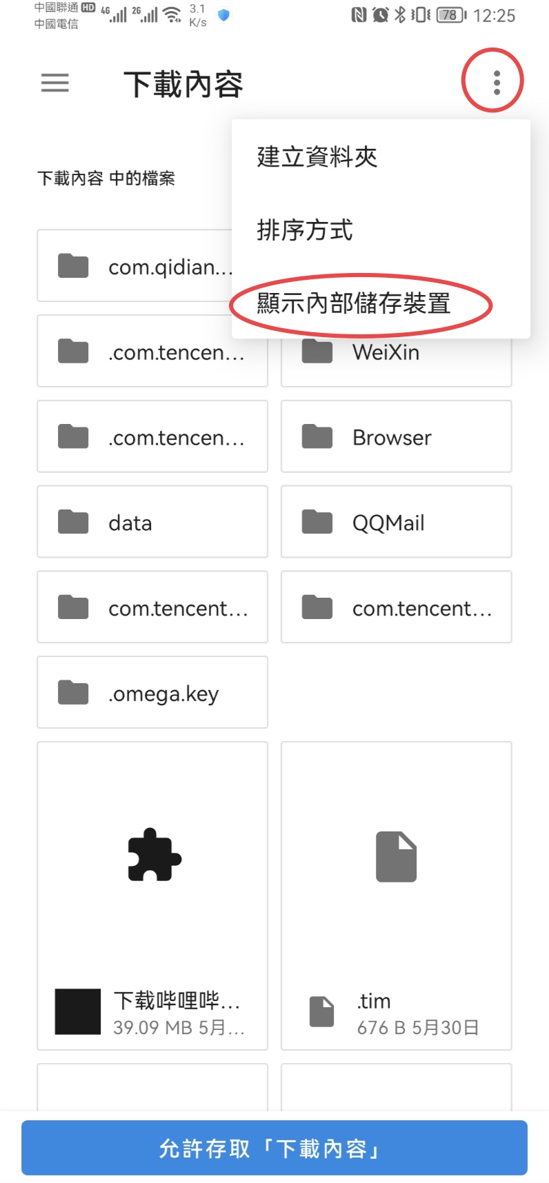
Task: Tap the three-dot overflow menu icon
Action: pyautogui.click(x=496, y=83)
